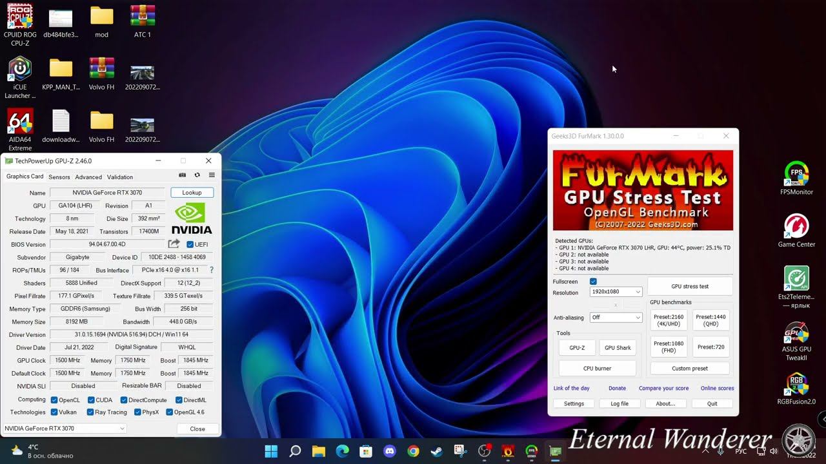826x464 pixels.
Task: Open Google Chrome from the taskbar
Action: 413,451
